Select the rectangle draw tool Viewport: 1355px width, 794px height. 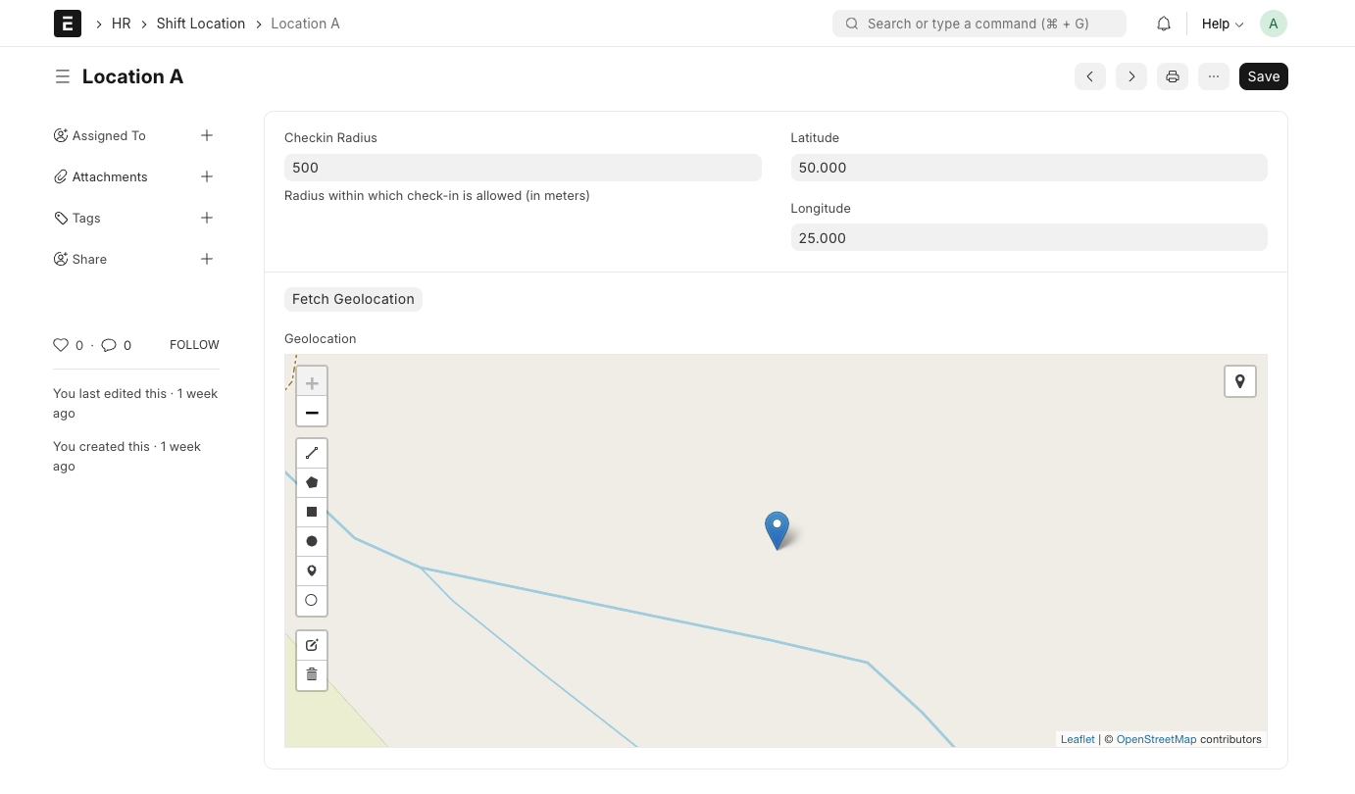[x=312, y=512]
